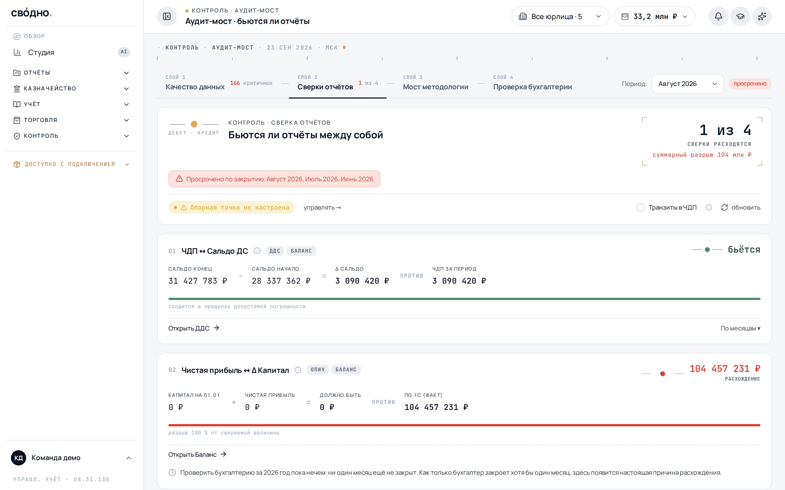The image size is (785, 490).
Task: Open the AI sparkle assistant icon
Action: (762, 17)
